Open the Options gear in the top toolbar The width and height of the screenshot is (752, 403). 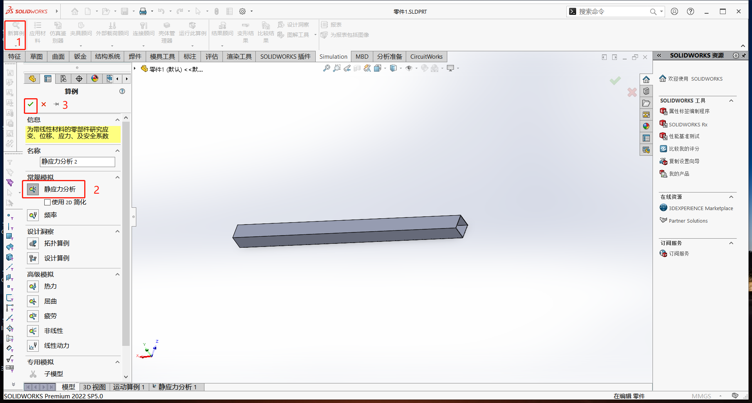pyautogui.click(x=242, y=11)
